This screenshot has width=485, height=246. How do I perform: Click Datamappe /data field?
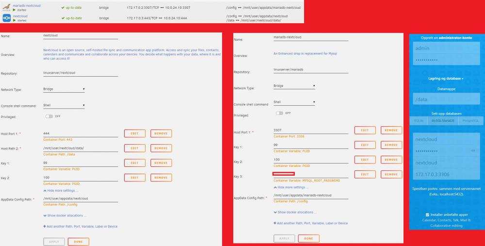point(446,99)
